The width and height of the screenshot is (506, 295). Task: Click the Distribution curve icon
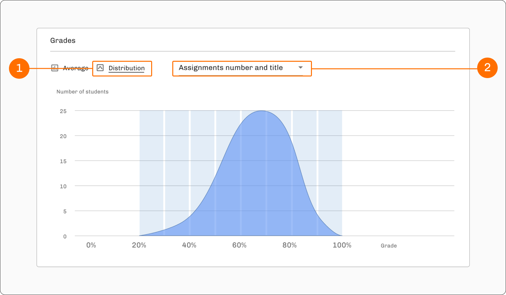100,68
